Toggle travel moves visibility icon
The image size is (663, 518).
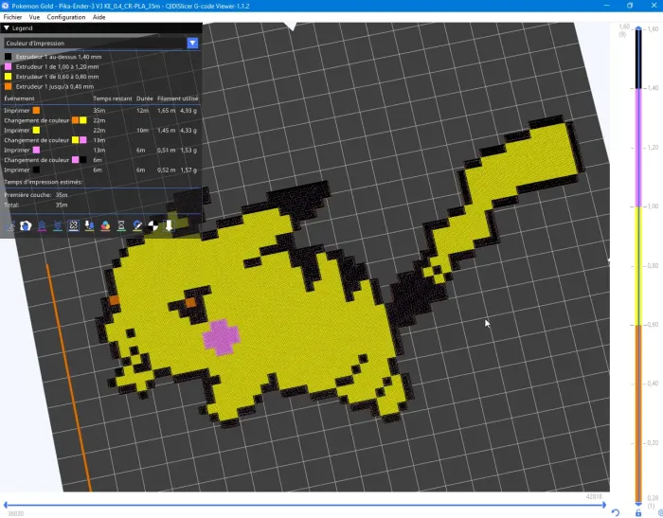10,226
